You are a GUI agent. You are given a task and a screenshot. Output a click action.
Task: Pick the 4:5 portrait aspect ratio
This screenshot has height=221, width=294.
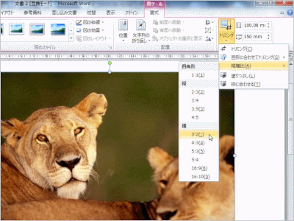coord(199,117)
